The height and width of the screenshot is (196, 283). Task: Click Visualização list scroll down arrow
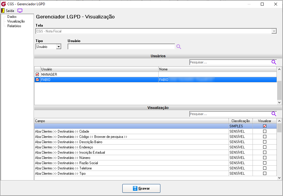click(x=279, y=178)
